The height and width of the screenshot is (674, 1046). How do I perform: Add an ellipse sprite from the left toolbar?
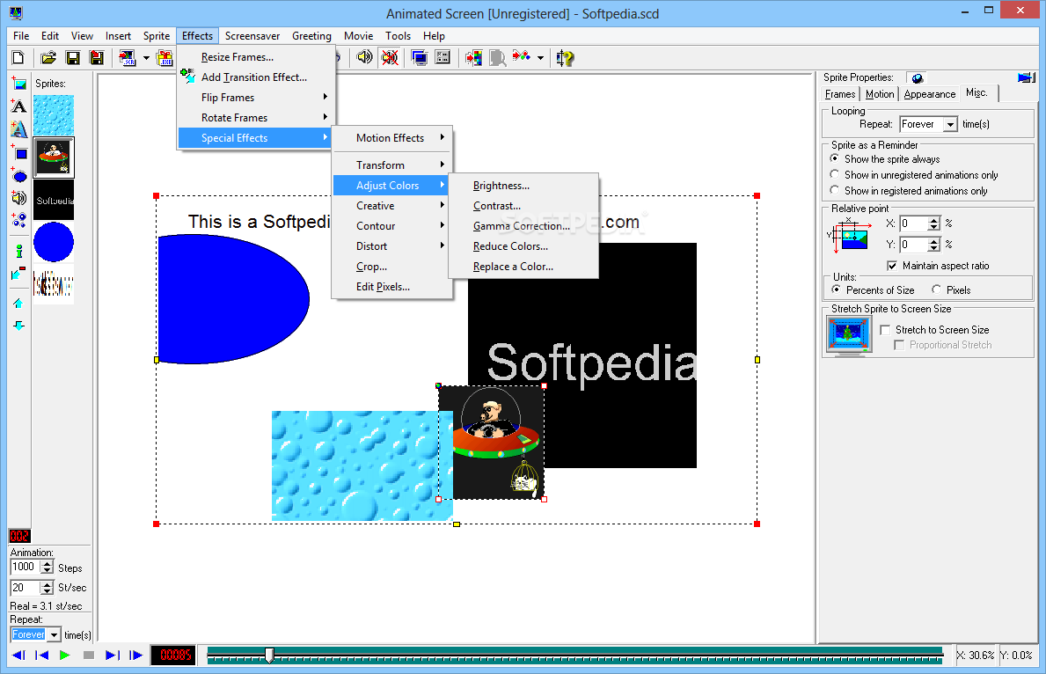pyautogui.click(x=18, y=176)
